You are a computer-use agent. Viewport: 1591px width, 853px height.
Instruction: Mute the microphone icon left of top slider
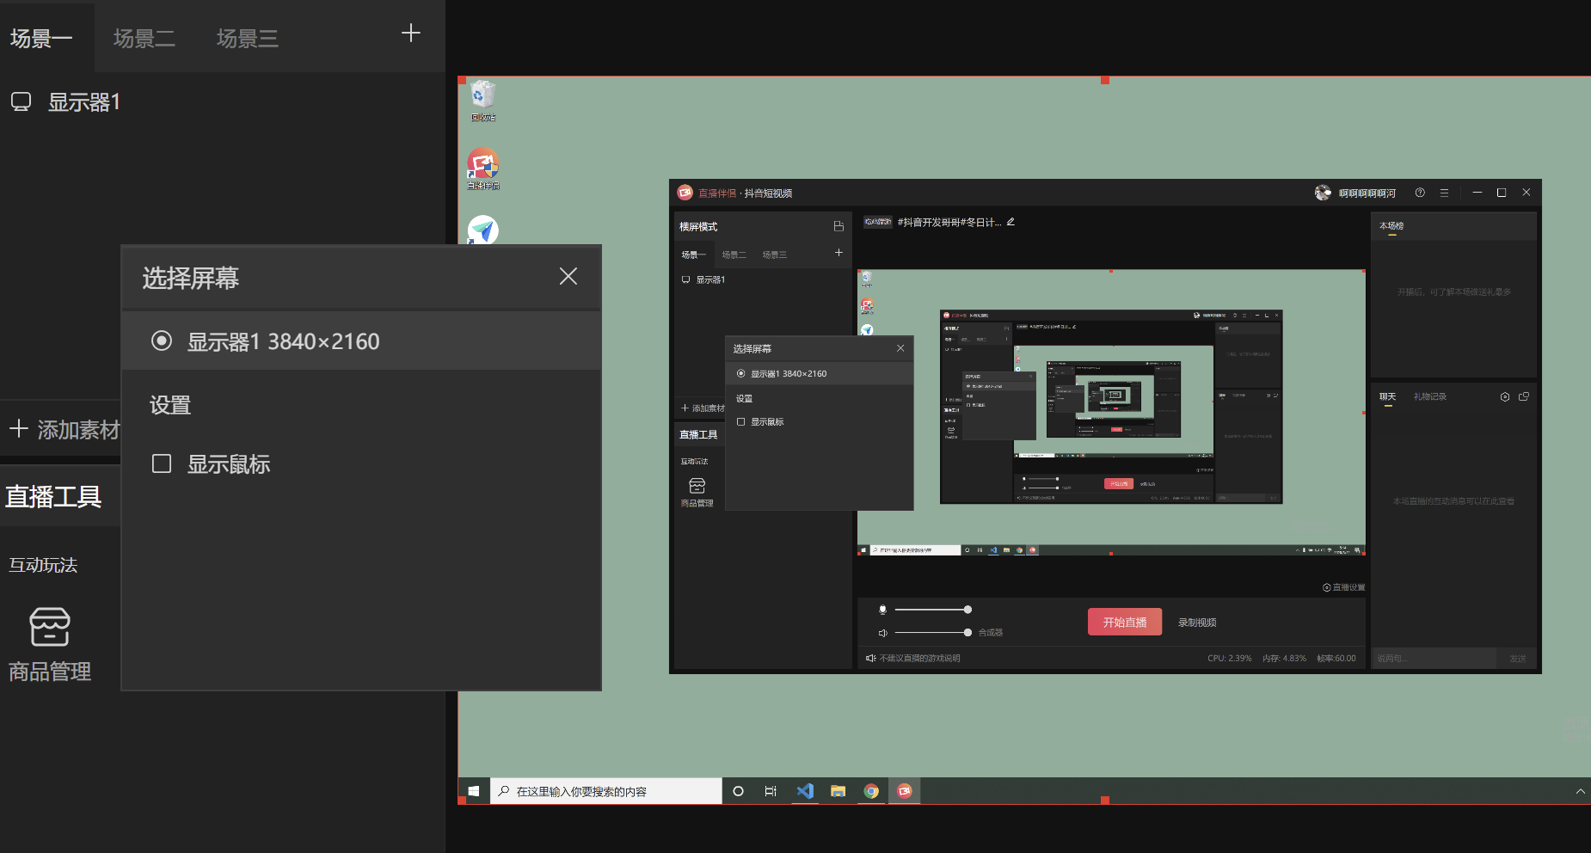pos(882,610)
